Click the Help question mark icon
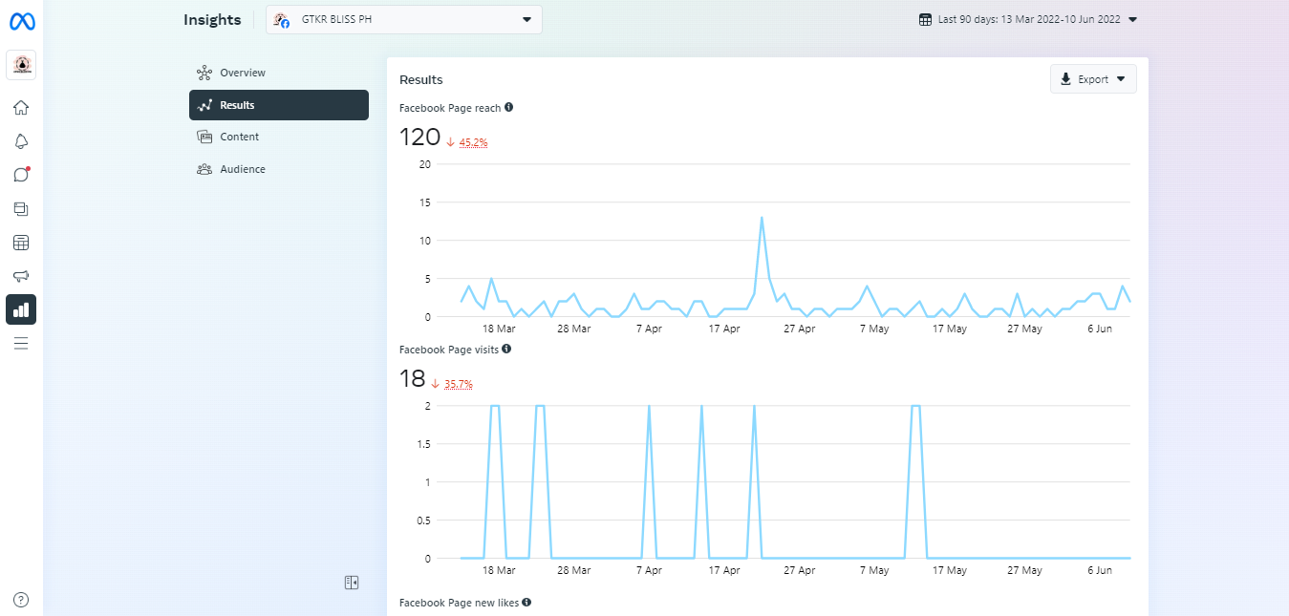1289x616 pixels. [x=21, y=600]
